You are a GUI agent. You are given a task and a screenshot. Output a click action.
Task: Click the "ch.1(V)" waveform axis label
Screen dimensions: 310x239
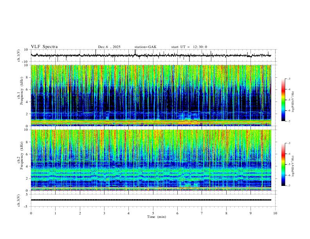(x=19, y=55)
